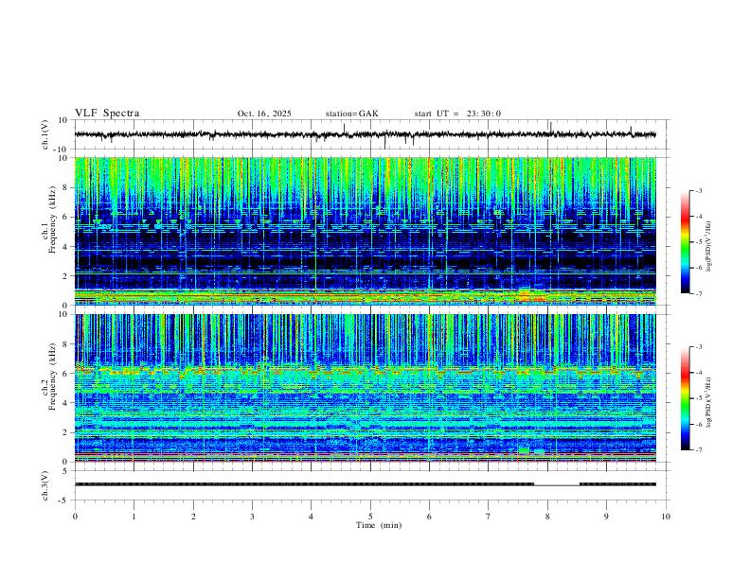Click the 'ch.3(V)' axis label
This screenshot has width=750, height=579.
45,485
